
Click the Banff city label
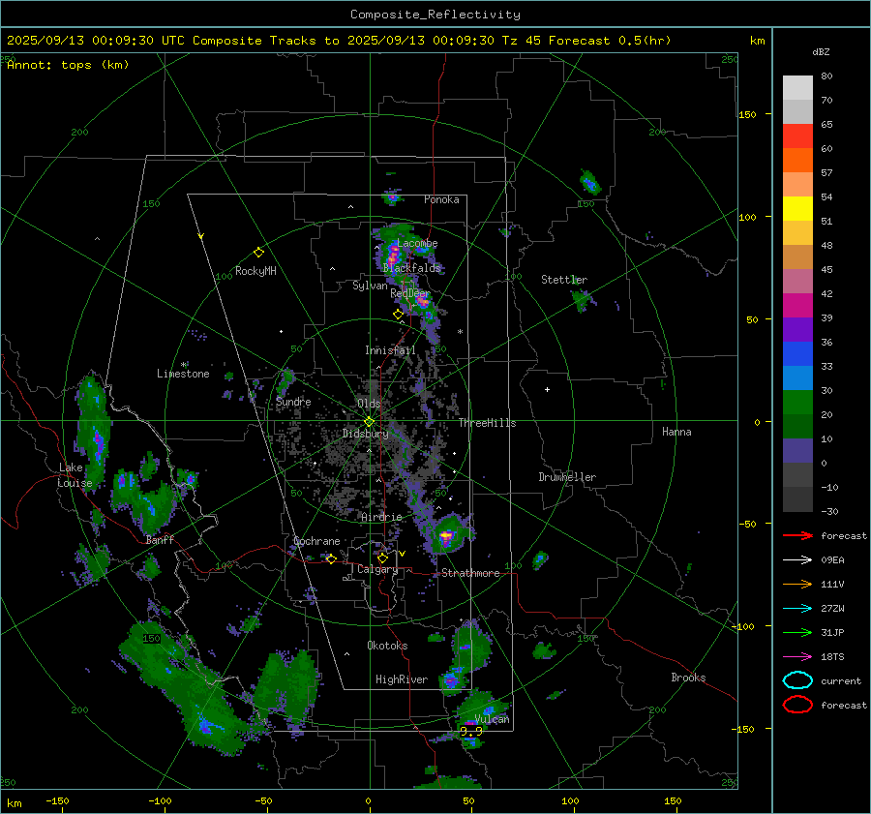click(160, 540)
